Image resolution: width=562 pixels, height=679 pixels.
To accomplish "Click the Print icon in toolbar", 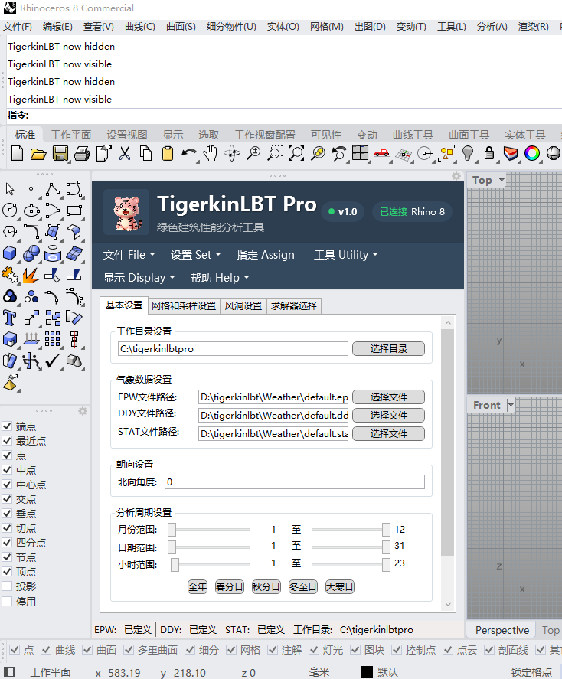I will [82, 153].
